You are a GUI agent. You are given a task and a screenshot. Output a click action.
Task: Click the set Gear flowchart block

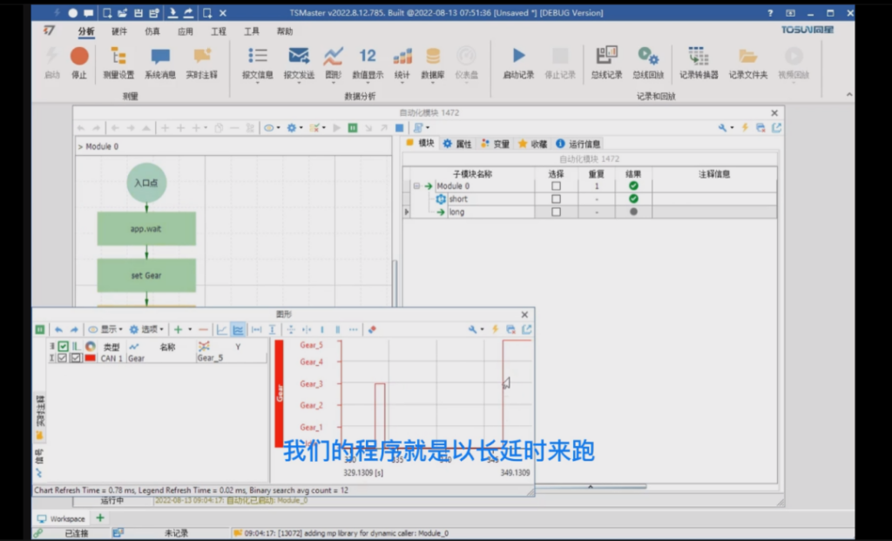[x=146, y=275]
